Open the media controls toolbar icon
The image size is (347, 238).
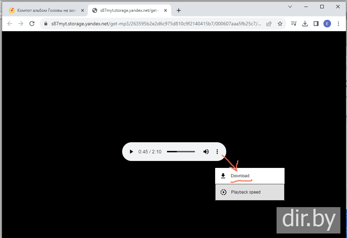click(x=294, y=24)
